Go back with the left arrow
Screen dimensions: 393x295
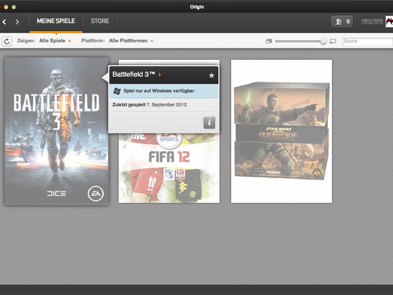(x=4, y=22)
